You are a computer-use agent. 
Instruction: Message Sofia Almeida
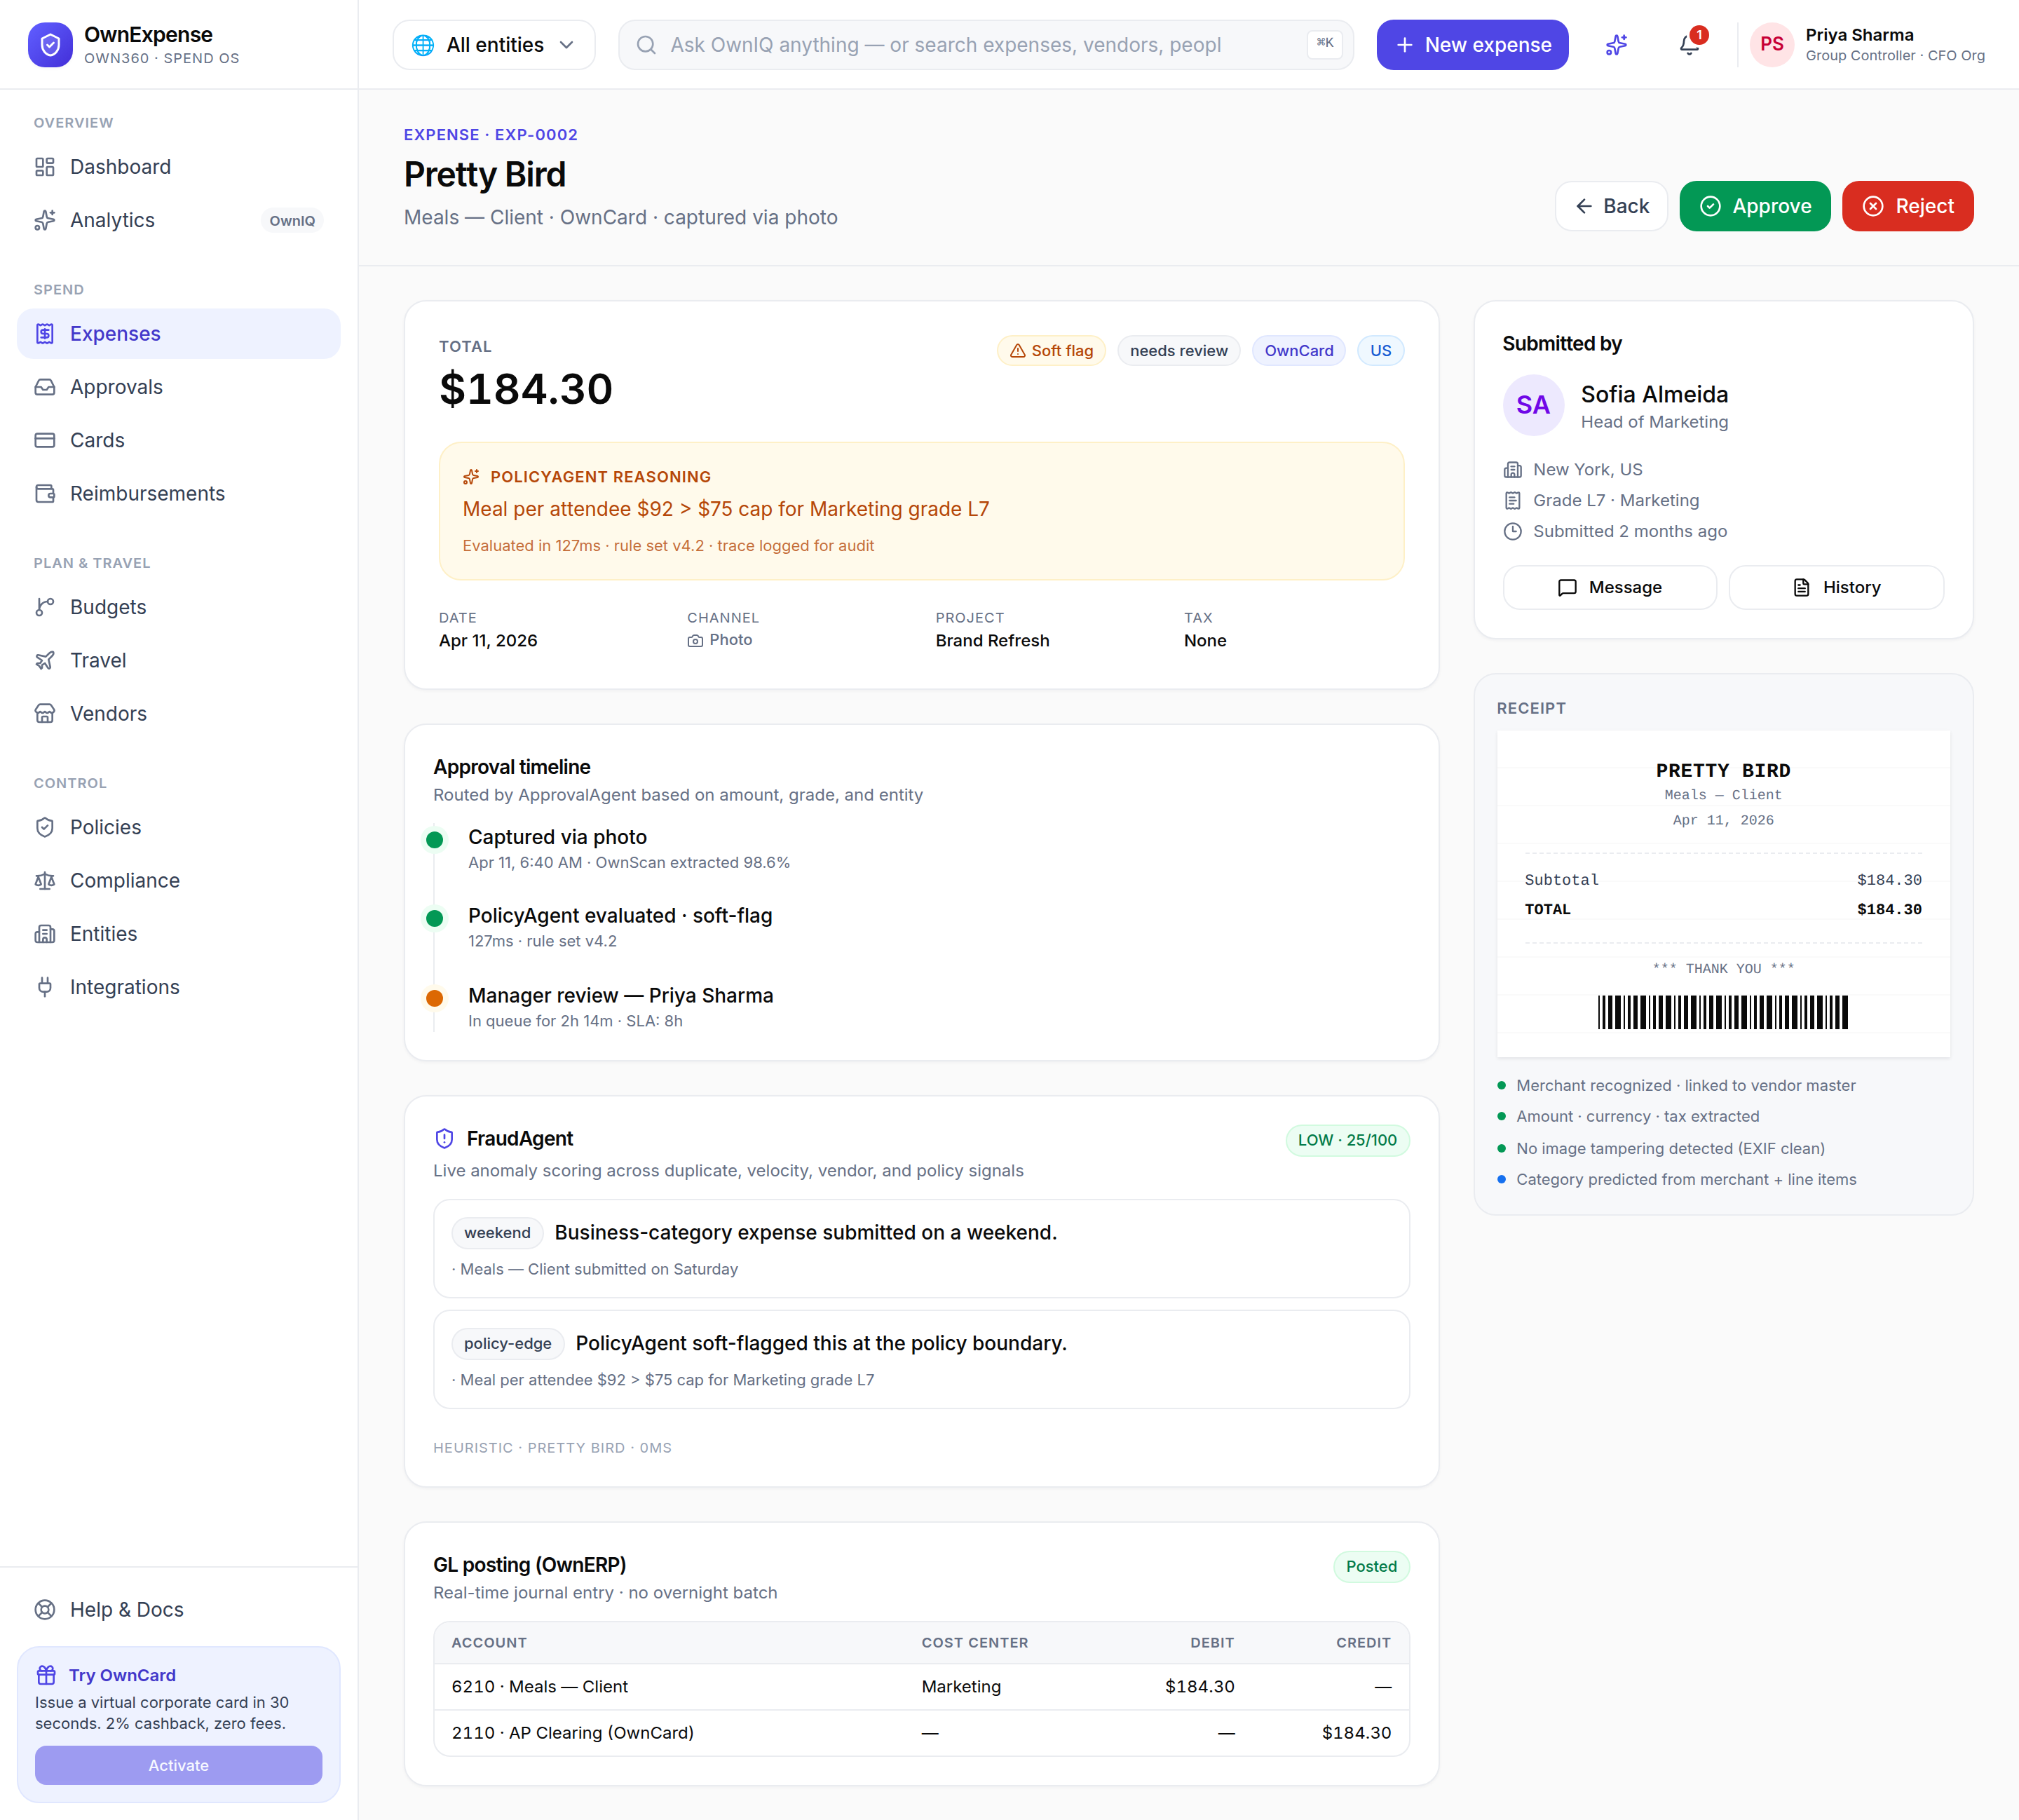[x=1610, y=587]
